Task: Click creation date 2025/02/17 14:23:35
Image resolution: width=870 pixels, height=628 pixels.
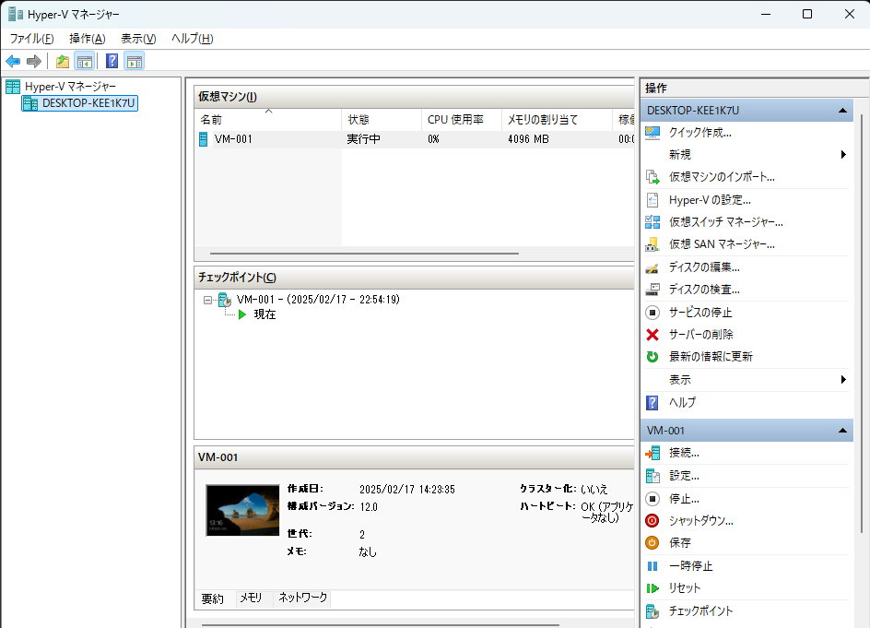Action: click(406, 490)
